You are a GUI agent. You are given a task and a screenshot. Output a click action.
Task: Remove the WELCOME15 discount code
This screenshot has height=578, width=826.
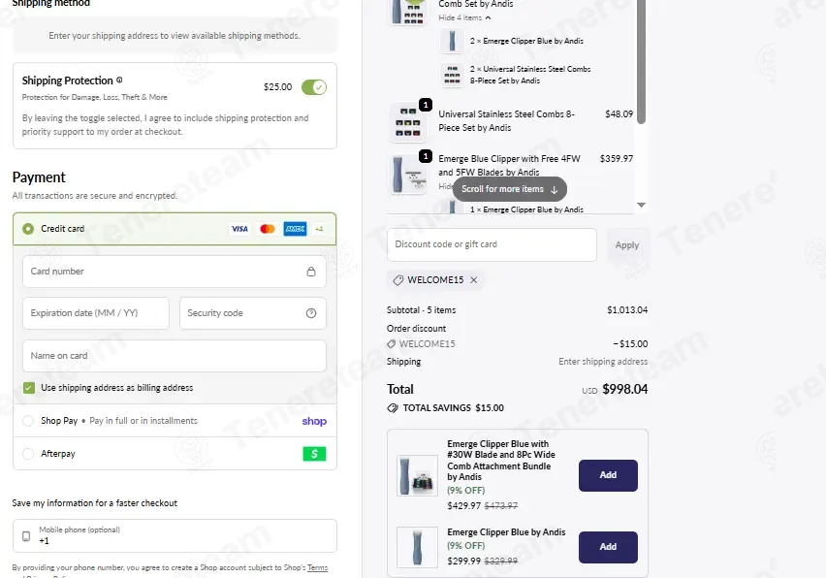click(473, 279)
